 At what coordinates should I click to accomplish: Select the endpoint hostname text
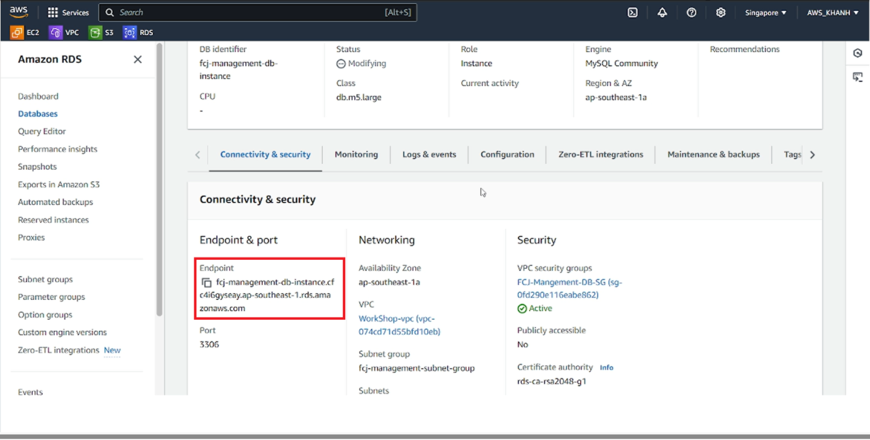click(267, 295)
